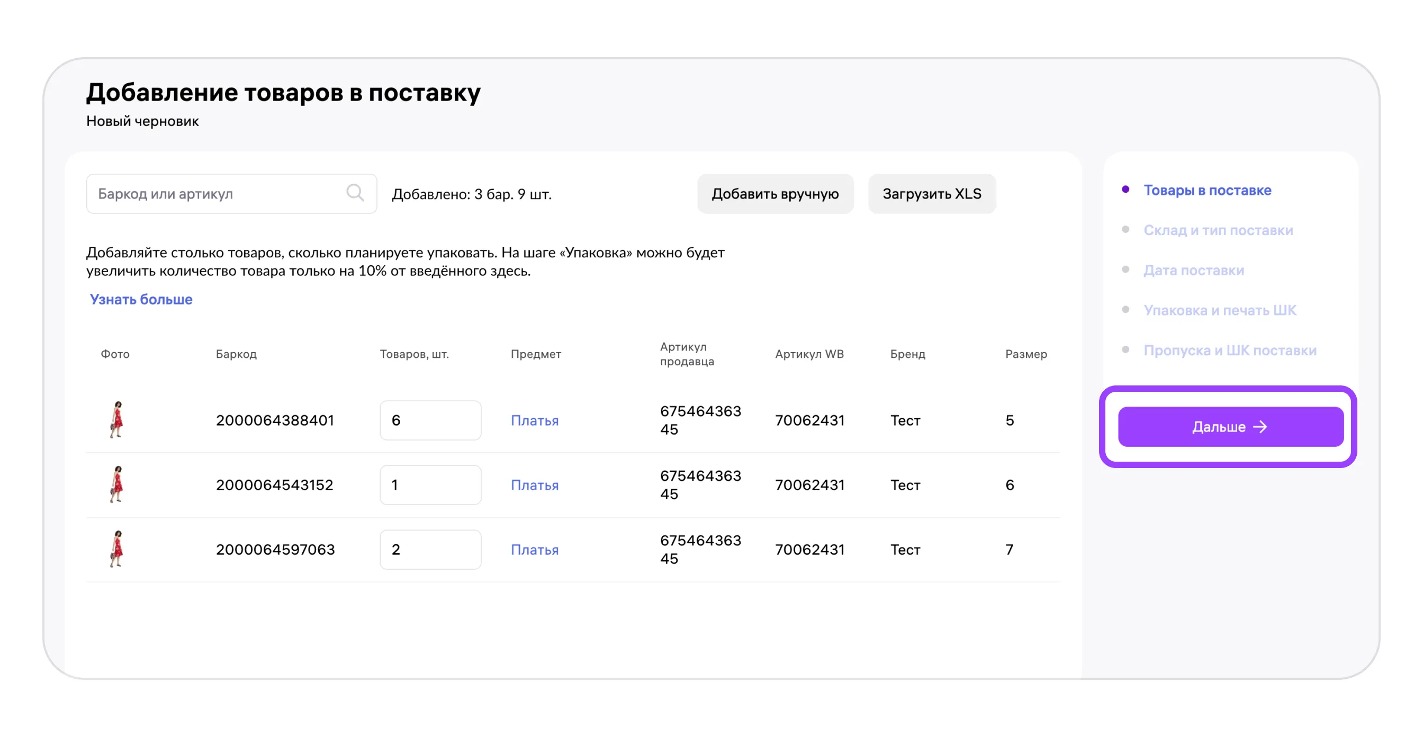The width and height of the screenshot is (1423, 737).
Task: Open 'Платья' link in second row
Action: point(534,486)
